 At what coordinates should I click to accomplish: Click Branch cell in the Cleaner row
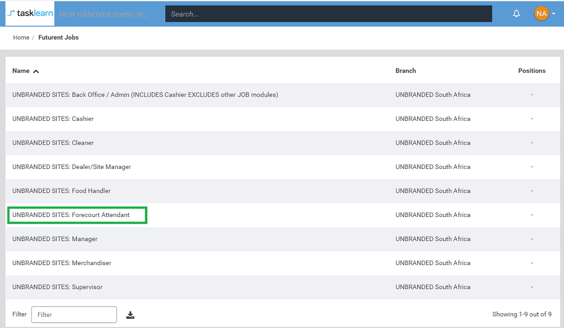tap(433, 143)
